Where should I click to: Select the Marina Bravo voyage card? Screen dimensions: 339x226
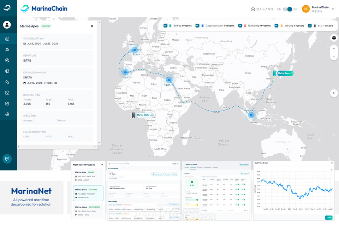(88, 194)
